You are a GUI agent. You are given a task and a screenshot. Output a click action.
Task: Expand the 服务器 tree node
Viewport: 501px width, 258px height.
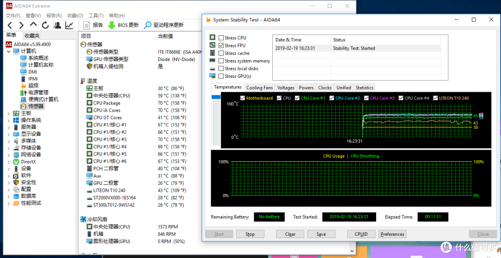tap(9, 127)
